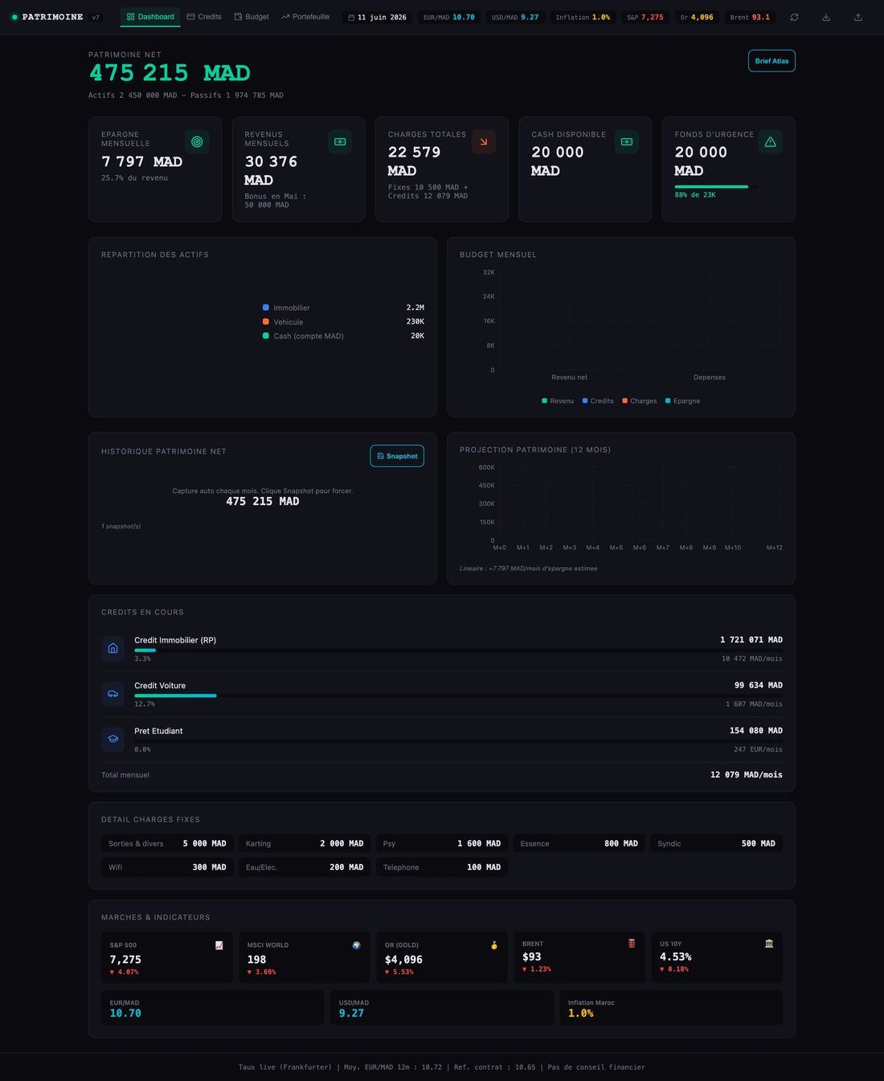Click the Credit Voiture progress bar
Screen dimensions: 884x1081
click(458, 696)
